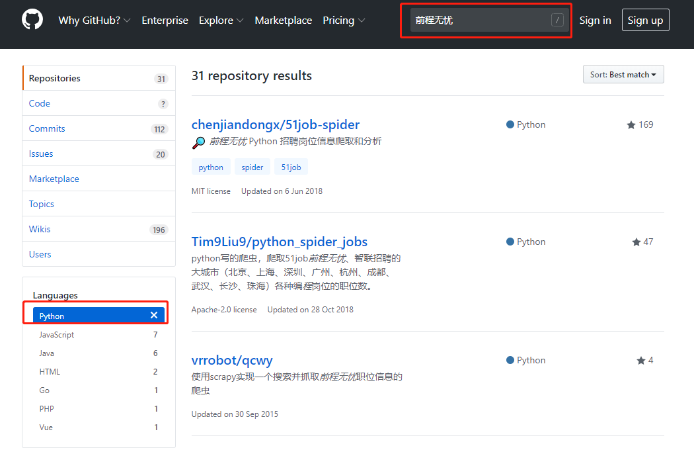The width and height of the screenshot is (694, 454).
Task: Click the magnifier emoji in 51job-spider description
Action: [198, 142]
